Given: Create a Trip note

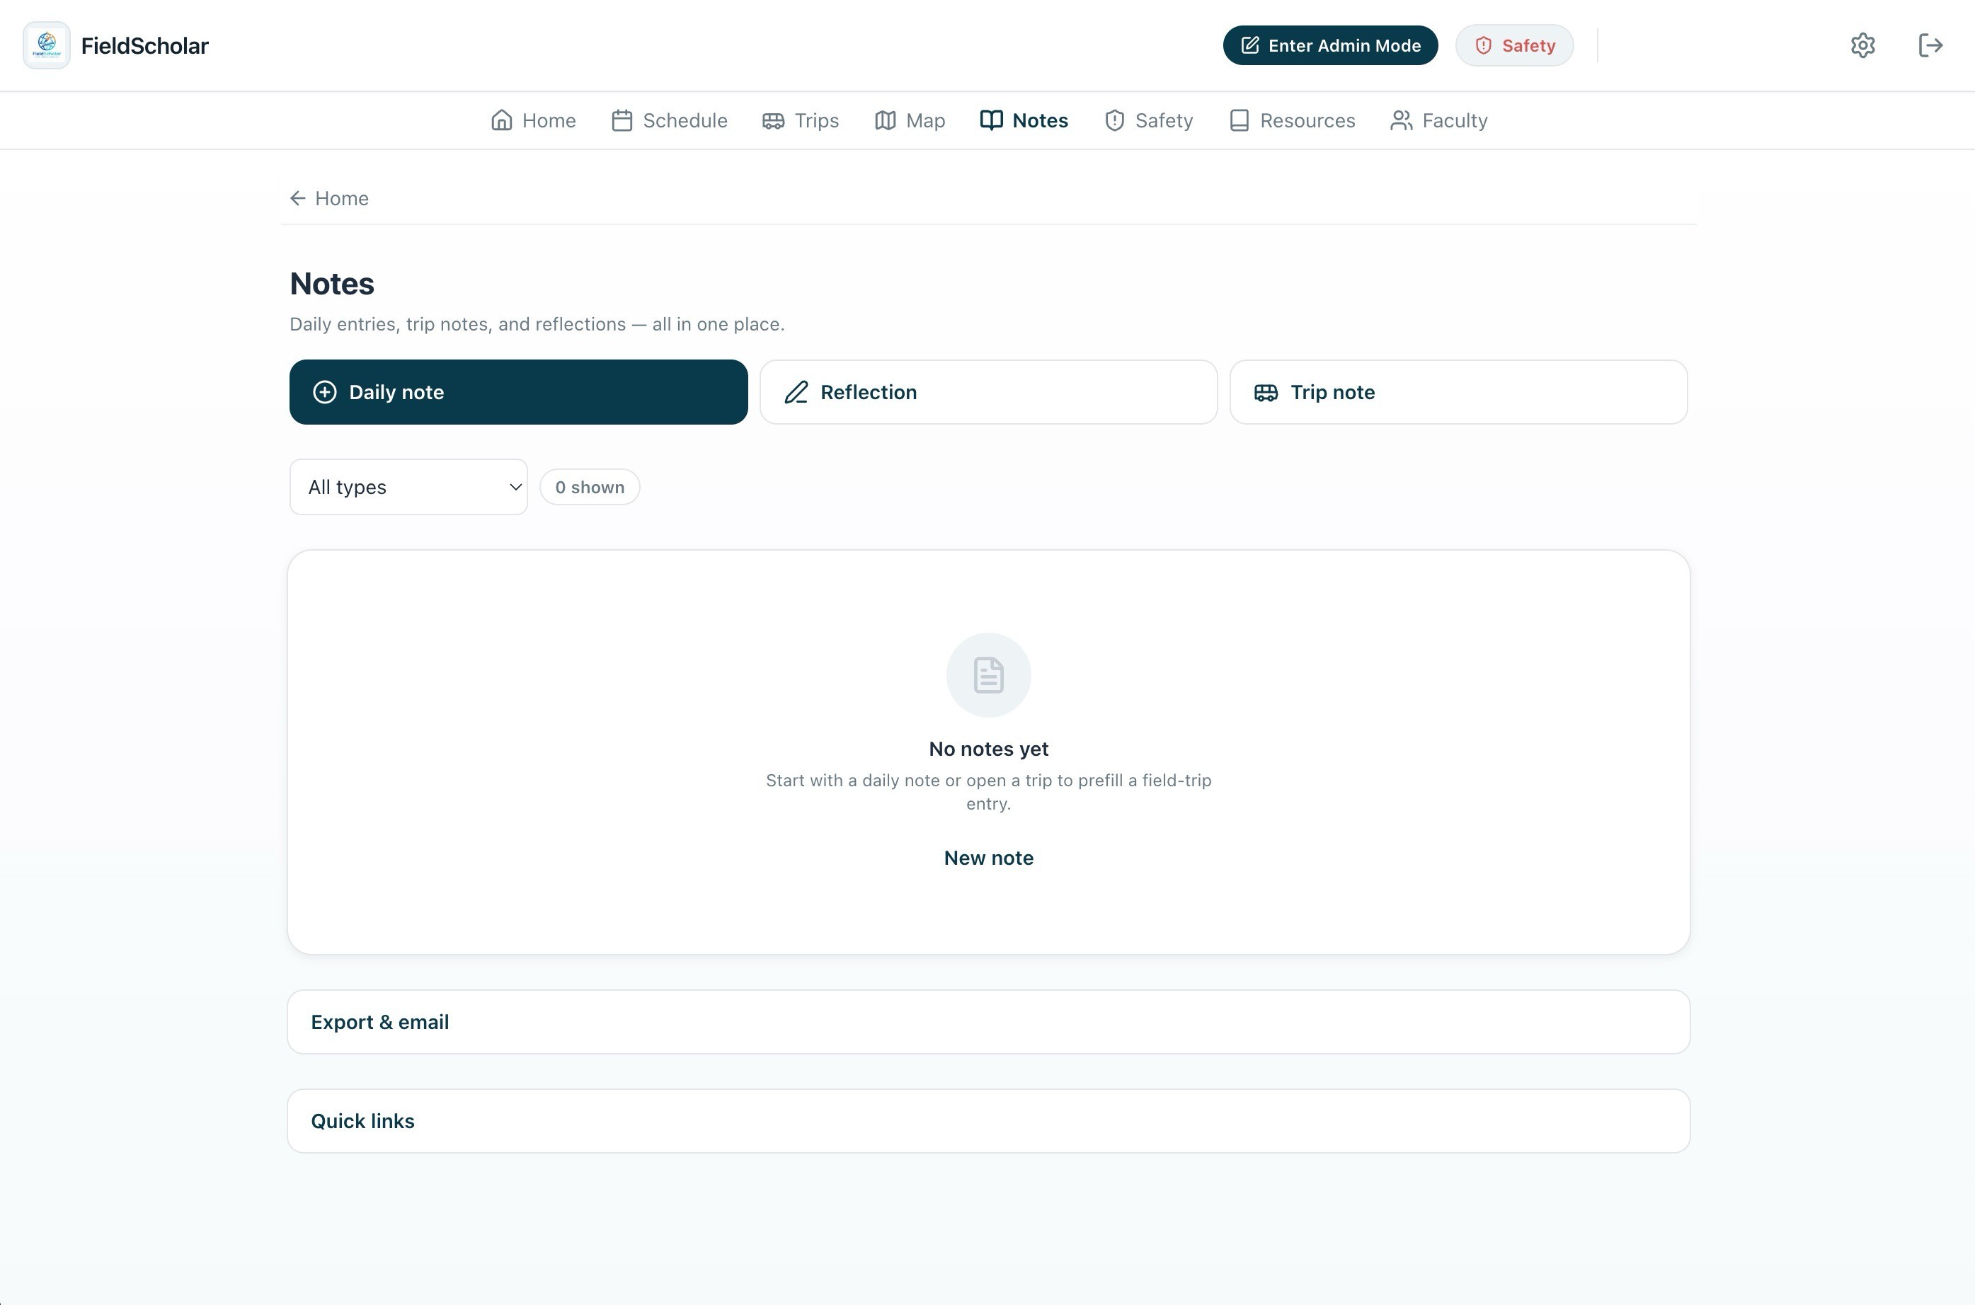Looking at the screenshot, I should [x=1458, y=392].
